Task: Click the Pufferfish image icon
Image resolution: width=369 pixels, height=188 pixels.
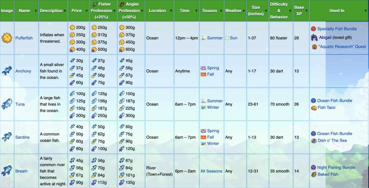Action: click(7, 38)
